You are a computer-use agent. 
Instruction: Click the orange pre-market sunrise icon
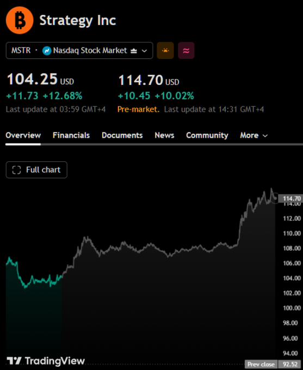(x=165, y=51)
